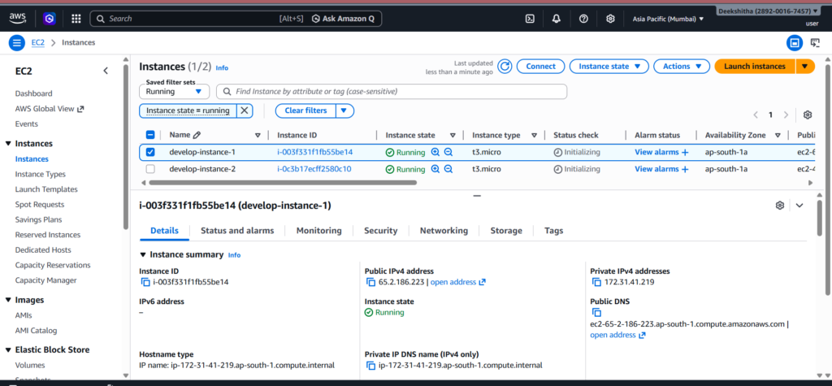Expand the Actions dropdown
Screen dimensions: 832x386
click(x=681, y=67)
